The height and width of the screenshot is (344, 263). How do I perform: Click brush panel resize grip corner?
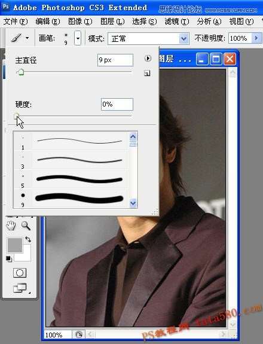tap(155, 212)
